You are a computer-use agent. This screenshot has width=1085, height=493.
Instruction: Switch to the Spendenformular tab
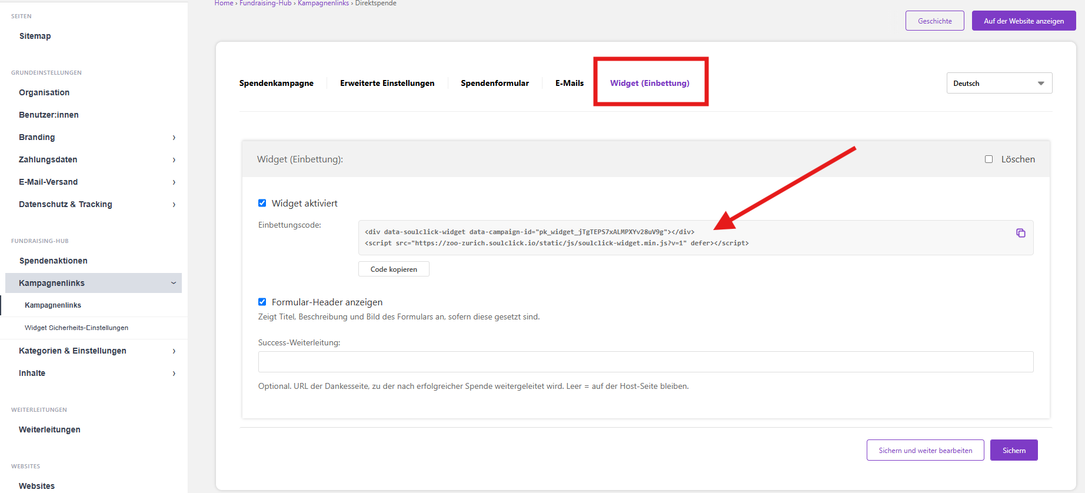click(x=495, y=83)
